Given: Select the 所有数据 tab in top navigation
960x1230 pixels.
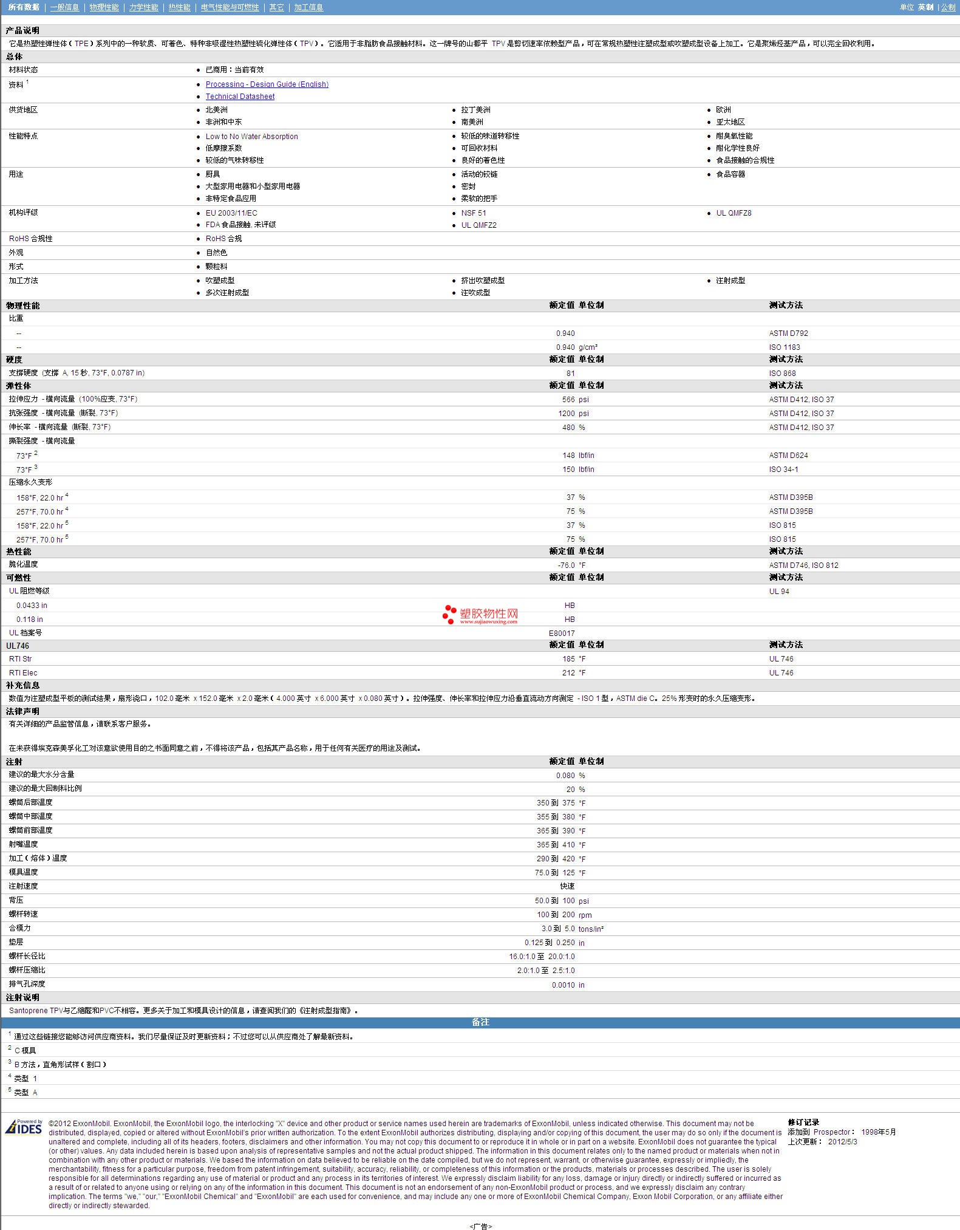Looking at the screenshot, I should coord(24,7).
